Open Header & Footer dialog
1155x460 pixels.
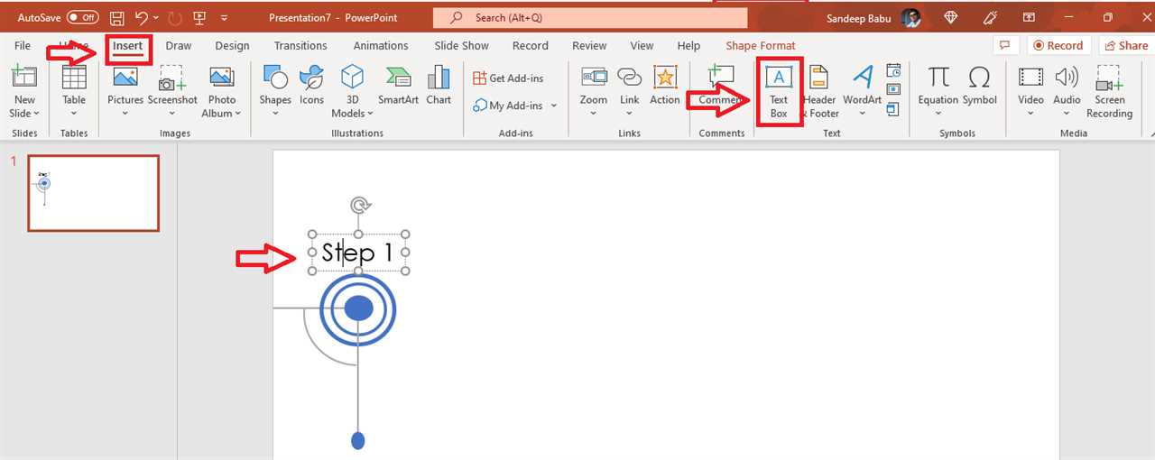tap(819, 91)
